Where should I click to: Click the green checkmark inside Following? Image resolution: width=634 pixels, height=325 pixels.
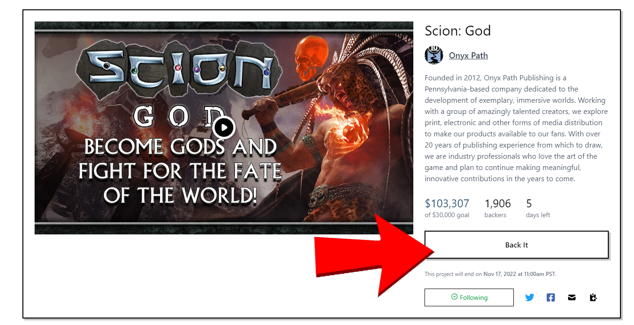point(454,297)
